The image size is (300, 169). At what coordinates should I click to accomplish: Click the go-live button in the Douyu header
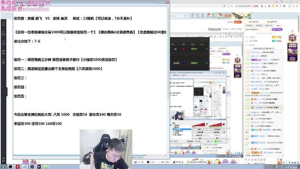(228, 15)
